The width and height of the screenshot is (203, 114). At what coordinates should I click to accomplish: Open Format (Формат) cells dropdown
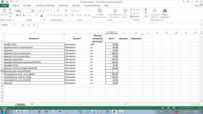tap(135, 16)
